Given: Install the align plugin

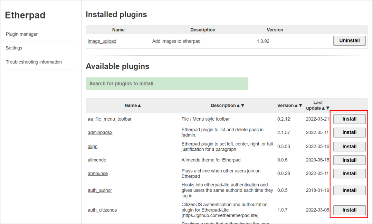Looking at the screenshot, I should [349, 147].
